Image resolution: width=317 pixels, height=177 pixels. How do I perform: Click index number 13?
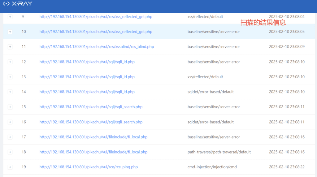[x=24, y=76]
